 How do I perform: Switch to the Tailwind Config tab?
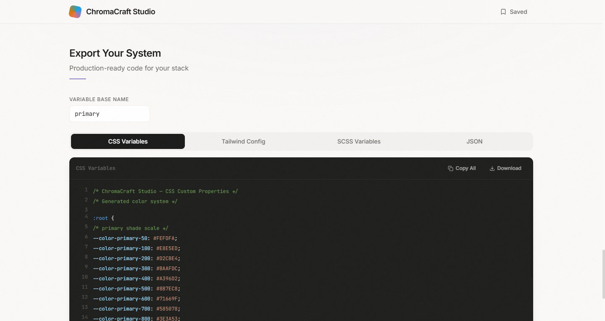[243, 141]
